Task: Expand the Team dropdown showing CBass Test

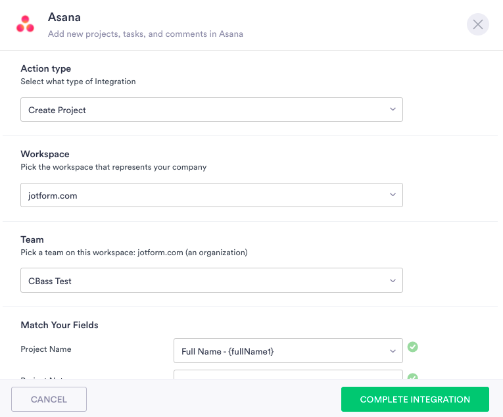Action: (x=211, y=281)
